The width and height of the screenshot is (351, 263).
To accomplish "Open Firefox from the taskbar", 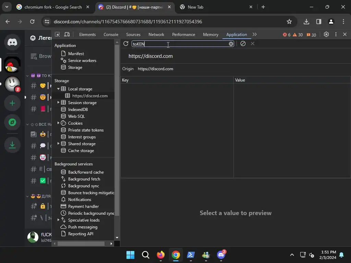I will (160, 255).
